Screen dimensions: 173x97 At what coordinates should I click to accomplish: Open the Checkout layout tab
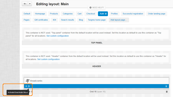click(x=90, y=14)
